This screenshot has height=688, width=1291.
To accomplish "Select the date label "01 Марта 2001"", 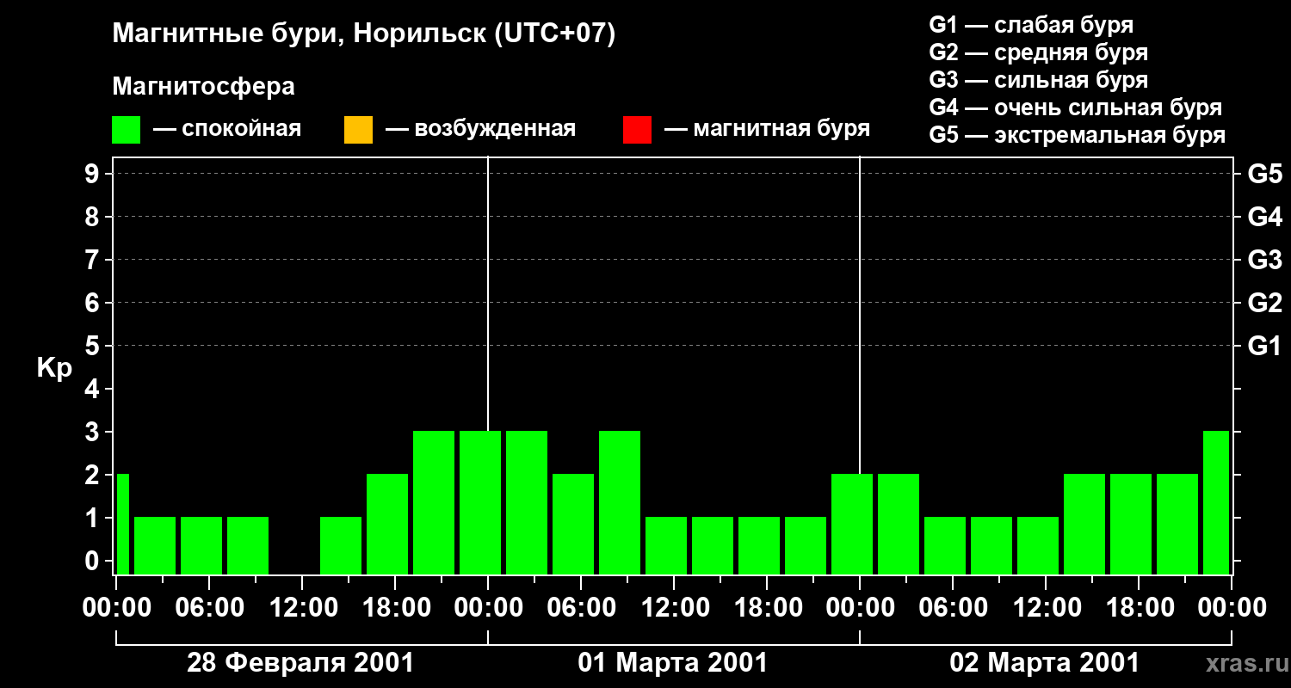I will point(673,663).
